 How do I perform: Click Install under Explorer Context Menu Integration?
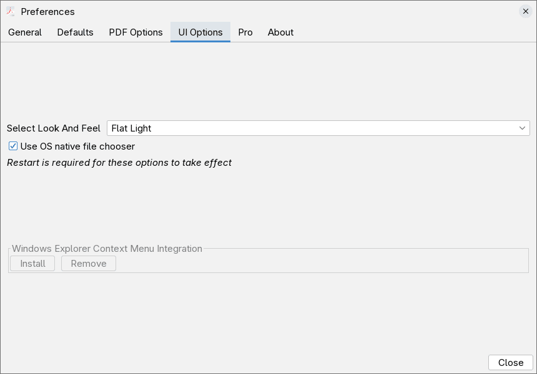pos(32,263)
